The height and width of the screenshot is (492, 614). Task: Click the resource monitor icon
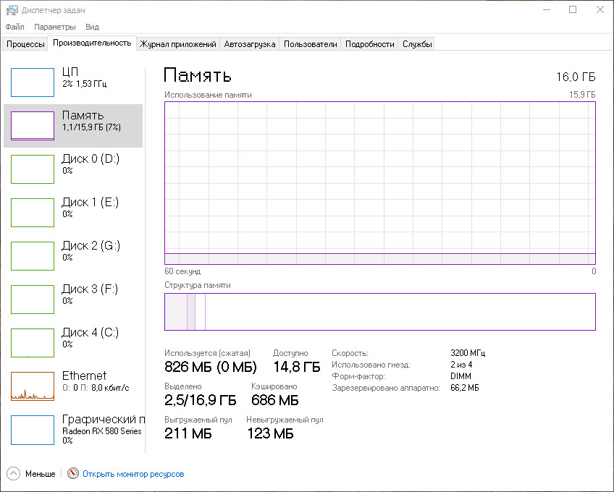pyautogui.click(x=72, y=474)
